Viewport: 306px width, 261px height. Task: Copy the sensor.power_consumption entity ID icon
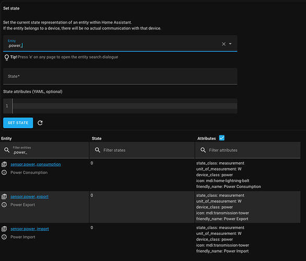pyautogui.click(x=4, y=164)
